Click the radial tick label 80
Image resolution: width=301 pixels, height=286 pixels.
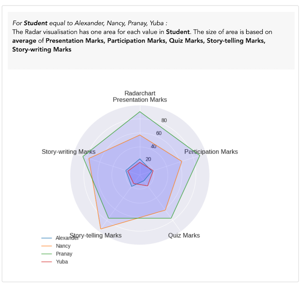164,121
